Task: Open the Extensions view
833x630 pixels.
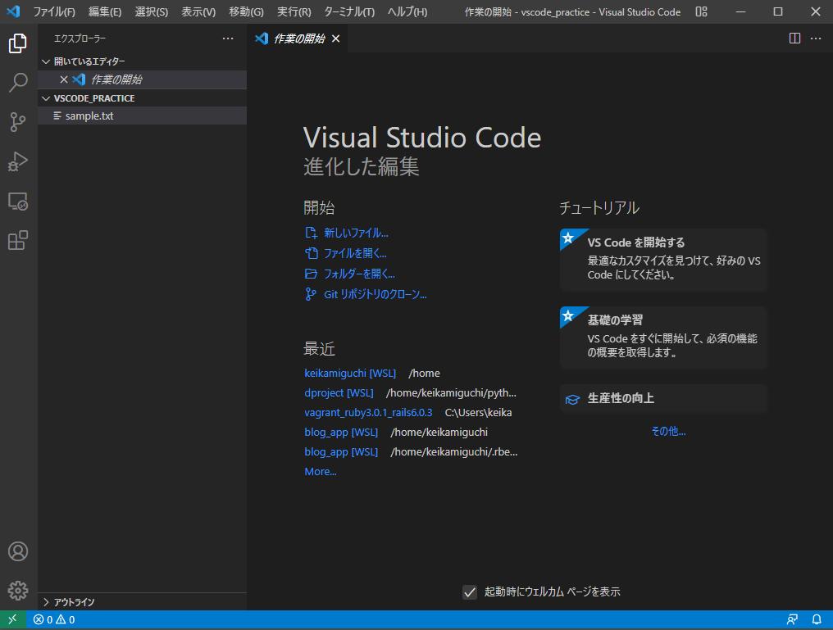Action: [18, 240]
